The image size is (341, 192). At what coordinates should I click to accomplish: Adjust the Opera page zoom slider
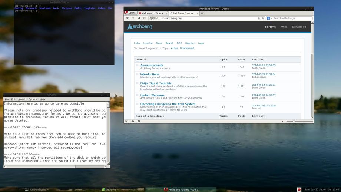click(294, 121)
